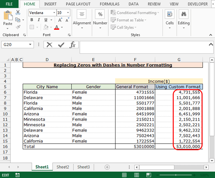215x178 pixels.
Task: Expand the Name Box dropdown arrow
Action: [31, 45]
